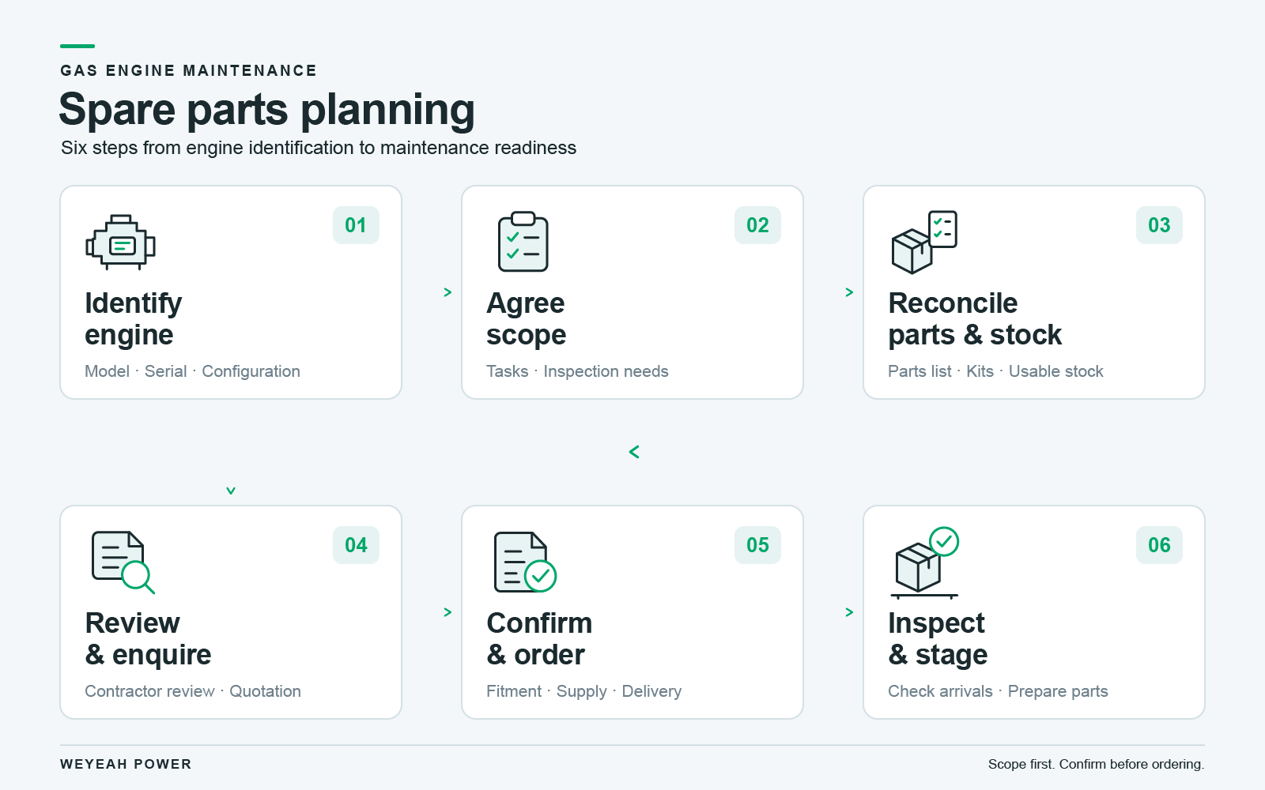1265x790 pixels.
Task: Click the document checkmark icon for Confirm & order
Action: 525,562
